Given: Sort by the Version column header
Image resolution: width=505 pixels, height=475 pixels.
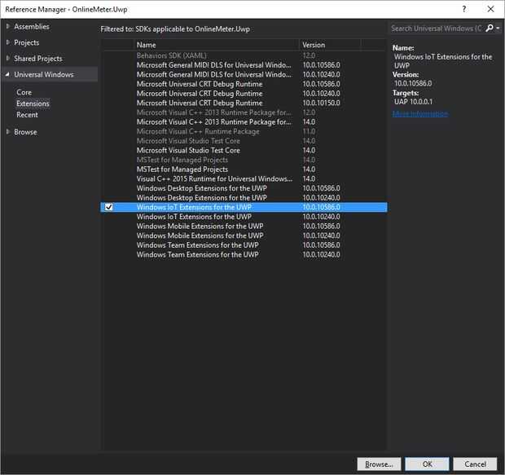Looking at the screenshot, I should pos(330,45).
